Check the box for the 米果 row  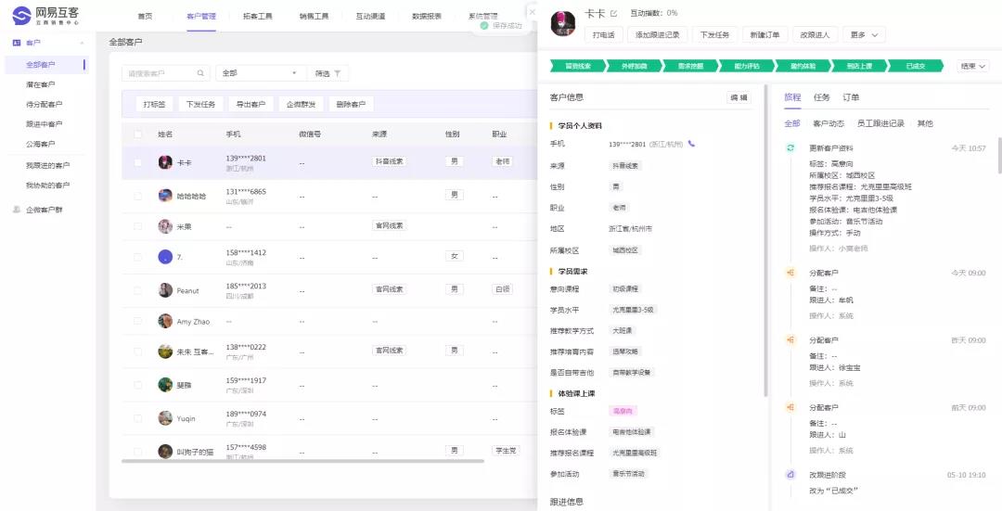coord(137,226)
